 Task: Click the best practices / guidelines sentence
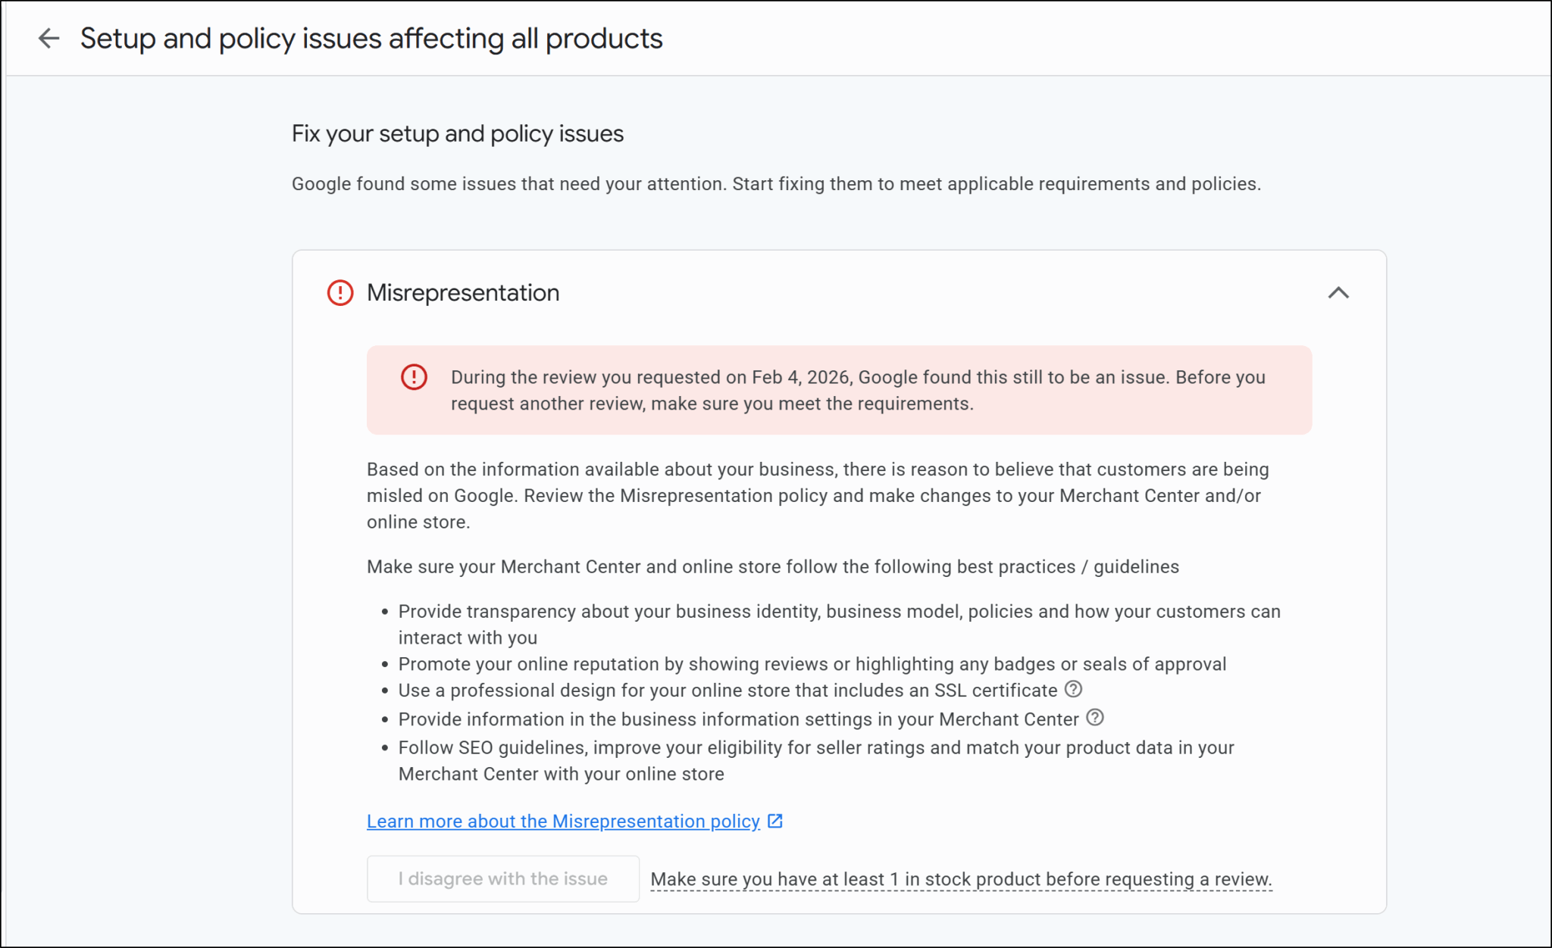point(772,567)
